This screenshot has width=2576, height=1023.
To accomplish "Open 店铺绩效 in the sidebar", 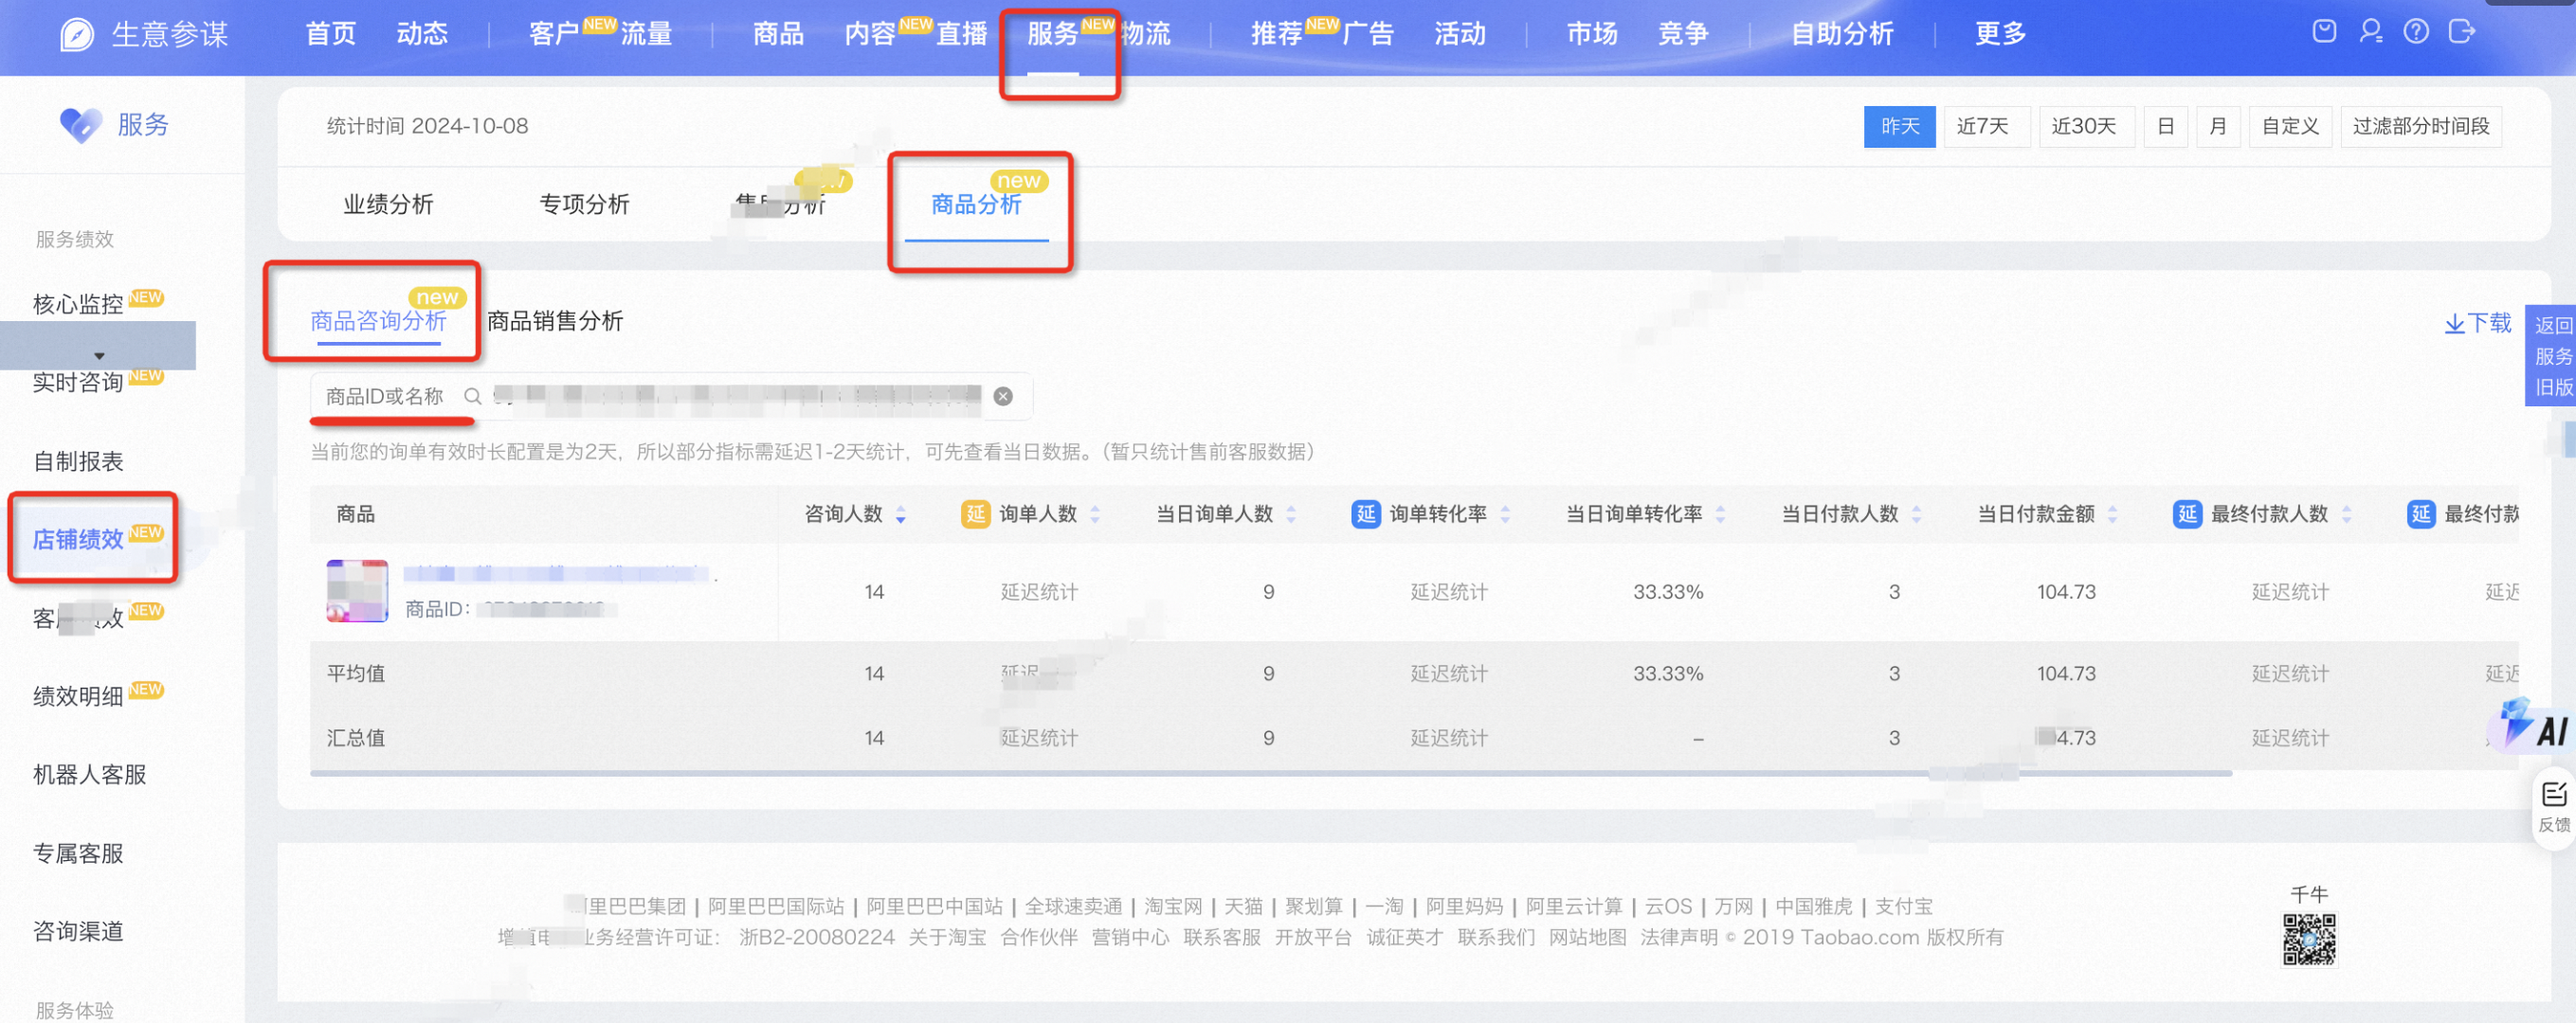I will click(78, 540).
